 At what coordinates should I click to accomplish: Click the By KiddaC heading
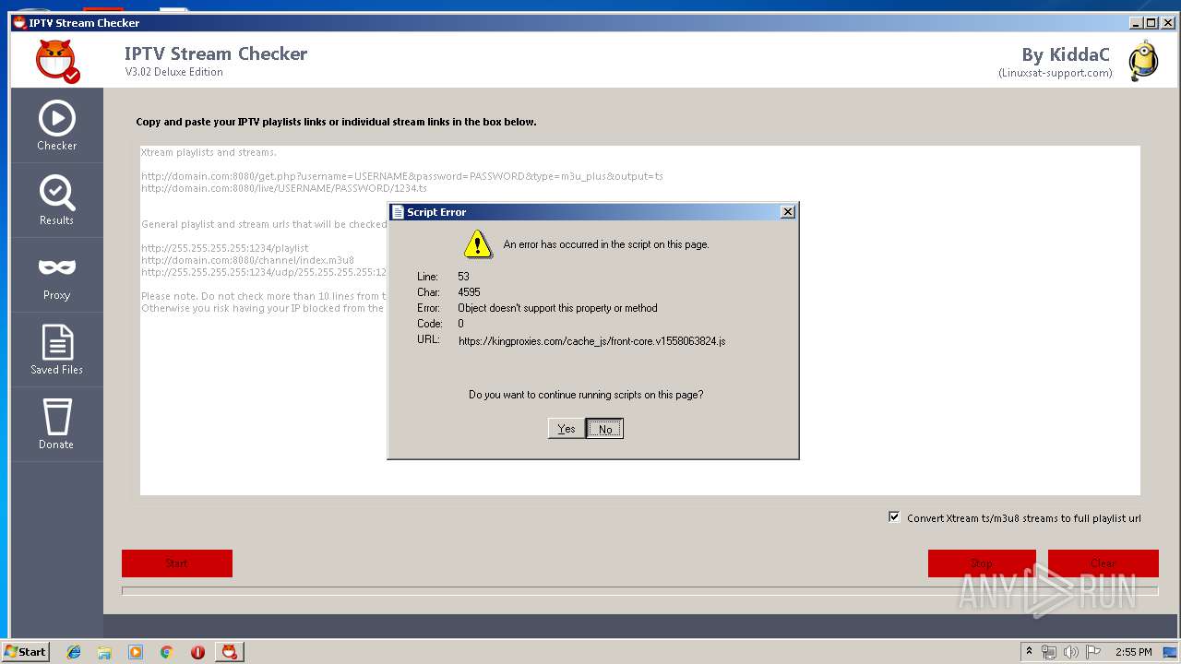point(1066,54)
